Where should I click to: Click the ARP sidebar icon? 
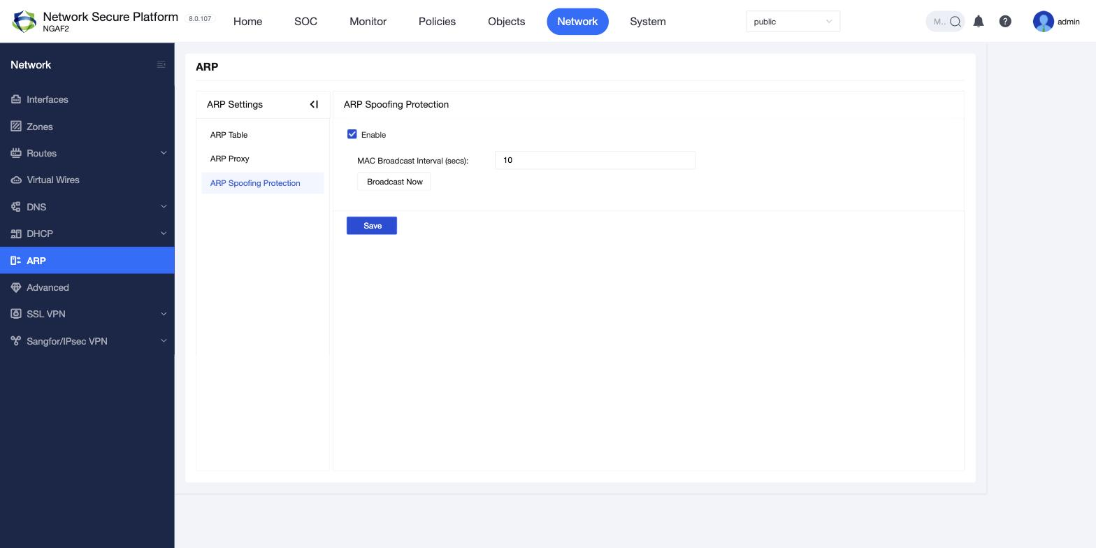click(16, 261)
